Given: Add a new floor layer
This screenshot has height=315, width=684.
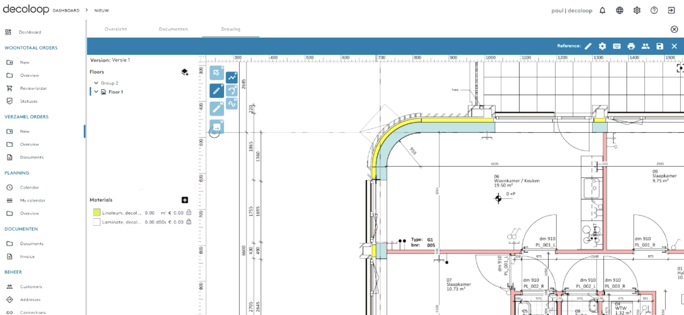Looking at the screenshot, I should coord(185,72).
